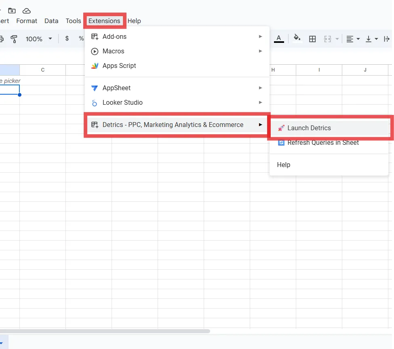Open the text color picker
Screen dimensions: 394x349
(279, 39)
